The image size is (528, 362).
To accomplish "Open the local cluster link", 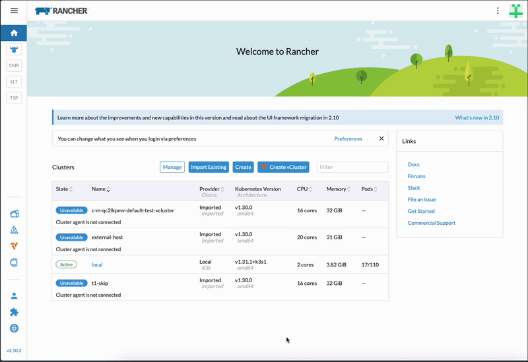I will [x=97, y=264].
